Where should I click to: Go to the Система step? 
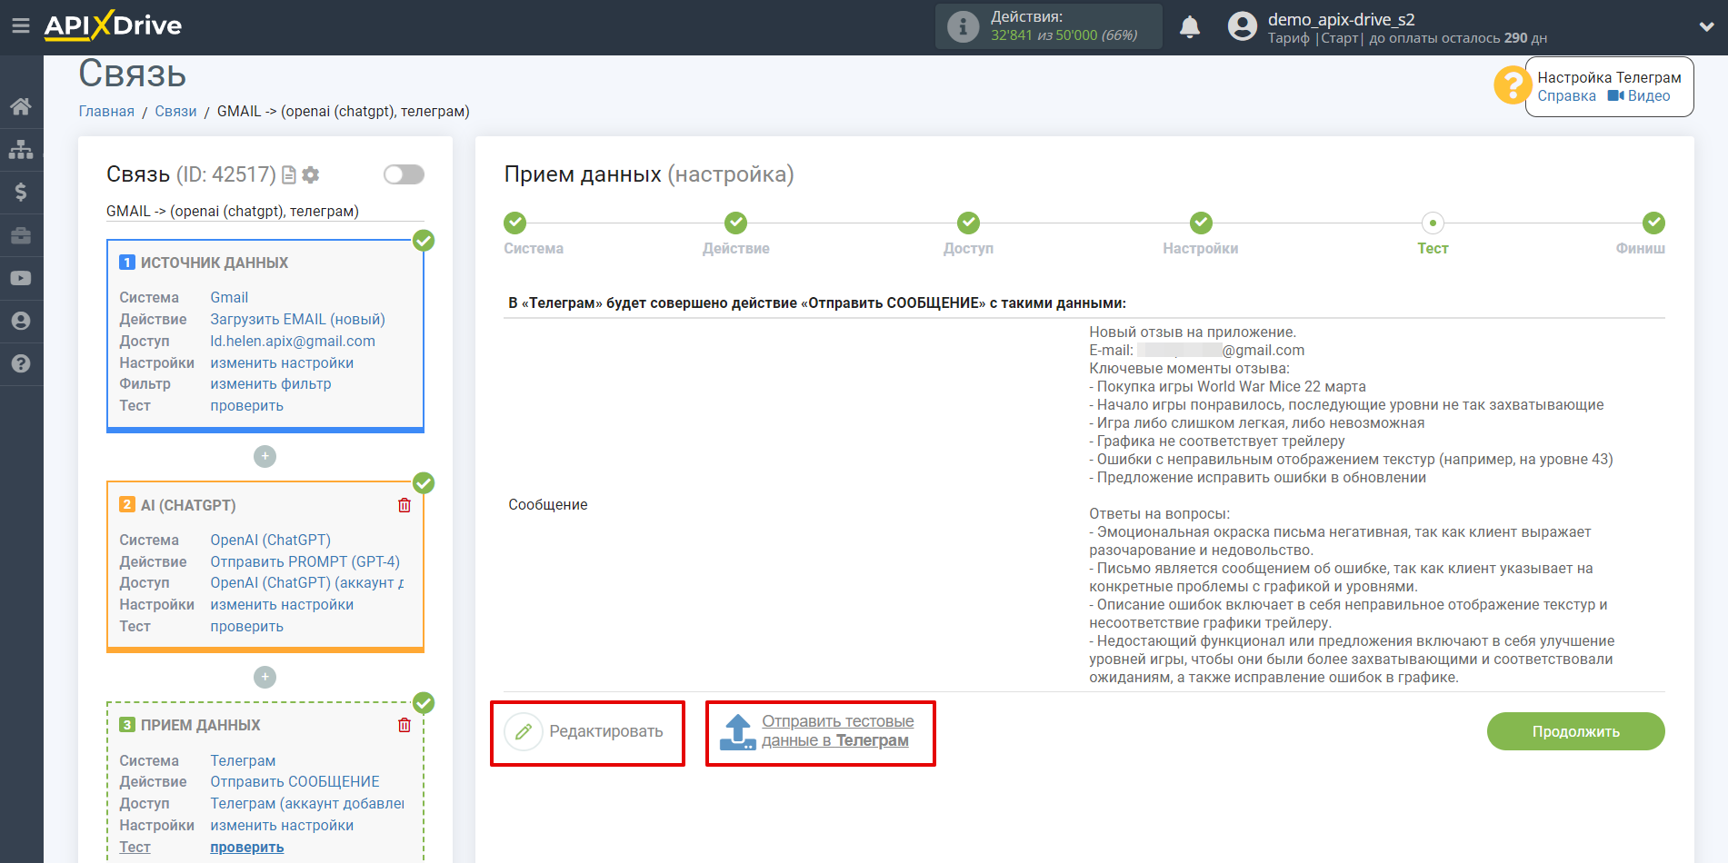click(533, 234)
